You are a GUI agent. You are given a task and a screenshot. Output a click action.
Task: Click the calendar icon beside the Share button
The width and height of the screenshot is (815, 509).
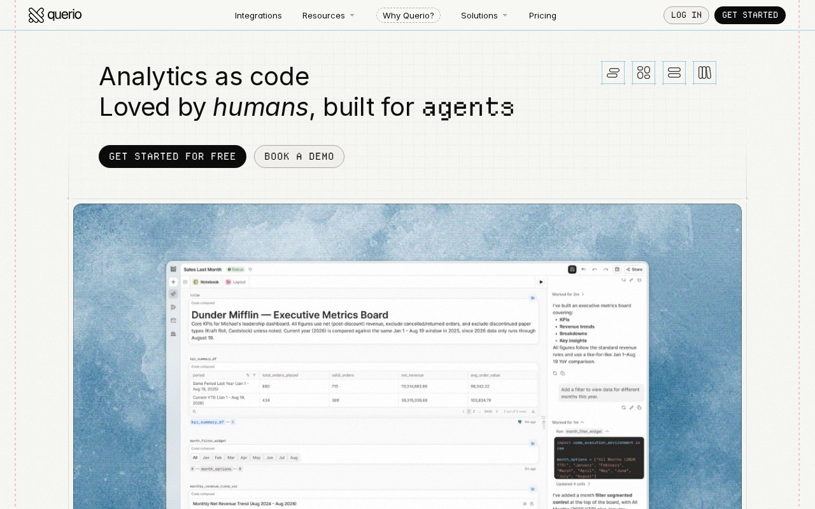tap(616, 270)
